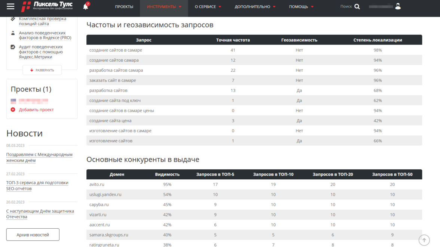Screen dimensions: 440x247
Task: Expand the Дополнительно dropdown
Action: pos(255,6)
